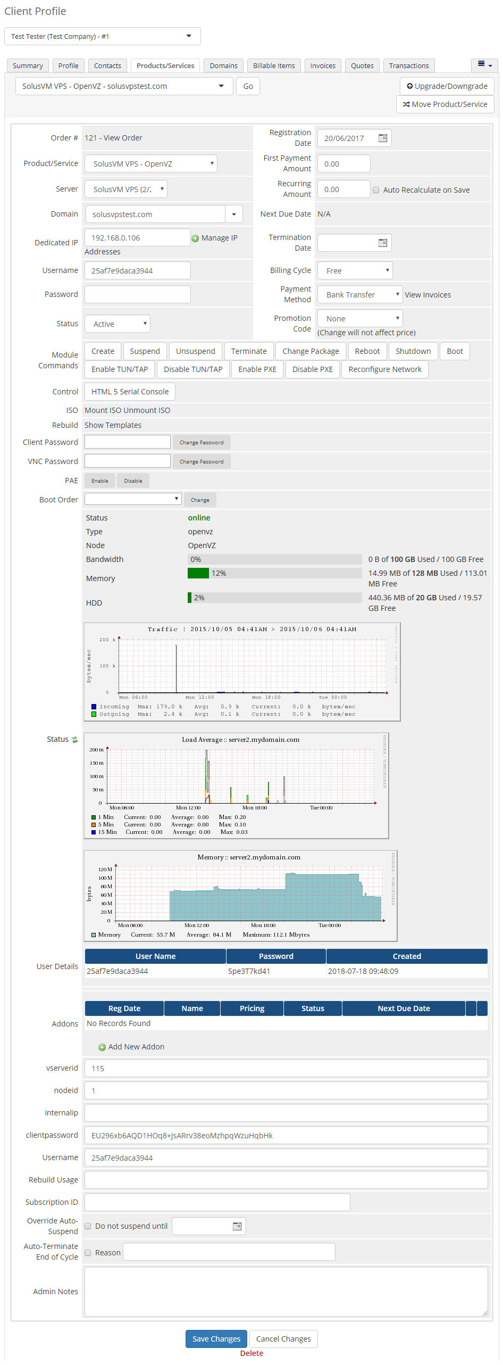Enable Auto Recalculate on Save checkbox
This screenshot has width=503, height=1365.
point(376,190)
